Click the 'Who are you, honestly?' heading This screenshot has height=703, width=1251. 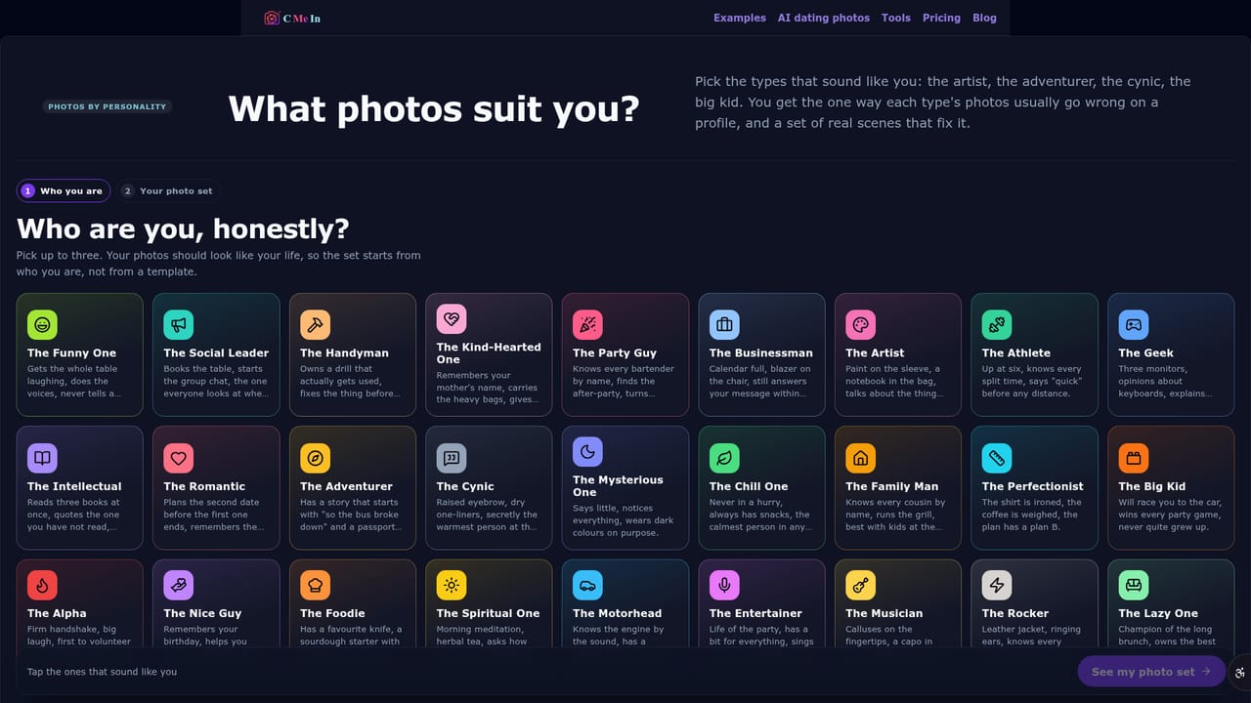[x=183, y=228]
